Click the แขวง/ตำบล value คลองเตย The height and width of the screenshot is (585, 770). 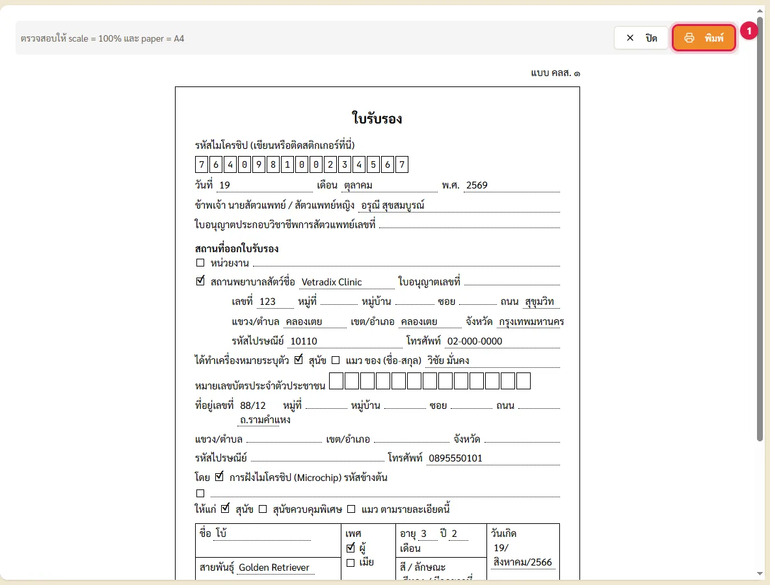tap(304, 322)
